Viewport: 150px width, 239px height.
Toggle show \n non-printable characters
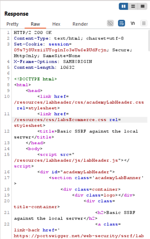coord(133,23)
